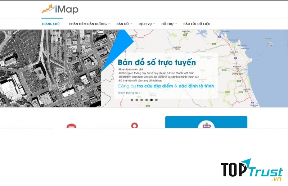Click the iMap logo
This screenshot has height=186, width=288.
[x=60, y=9]
